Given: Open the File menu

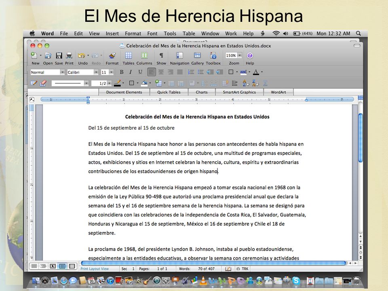Looking at the screenshot, I should coord(64,34).
